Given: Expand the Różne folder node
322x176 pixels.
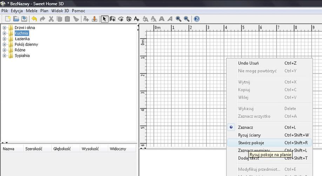Looking at the screenshot, I should [x=4, y=50].
